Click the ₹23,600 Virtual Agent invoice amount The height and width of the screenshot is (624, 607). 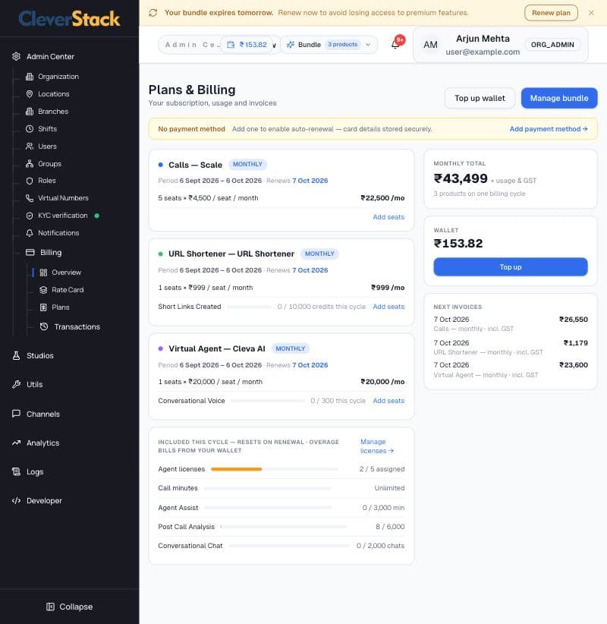click(573, 365)
